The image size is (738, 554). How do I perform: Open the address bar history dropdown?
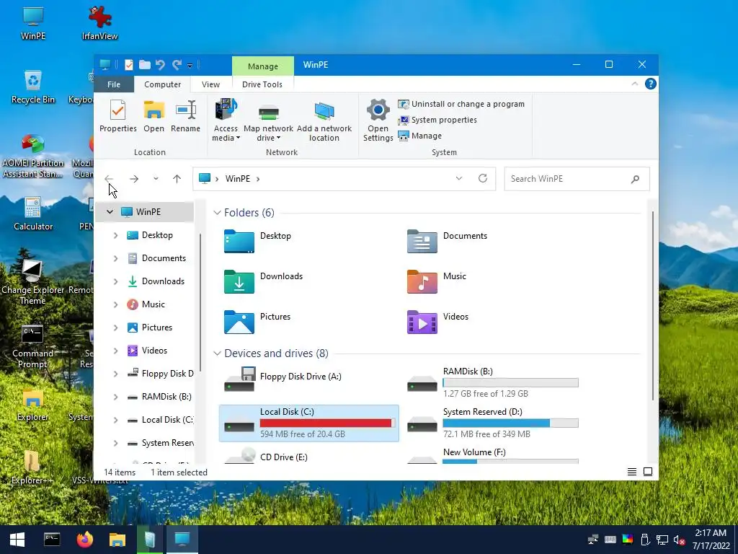(x=459, y=179)
